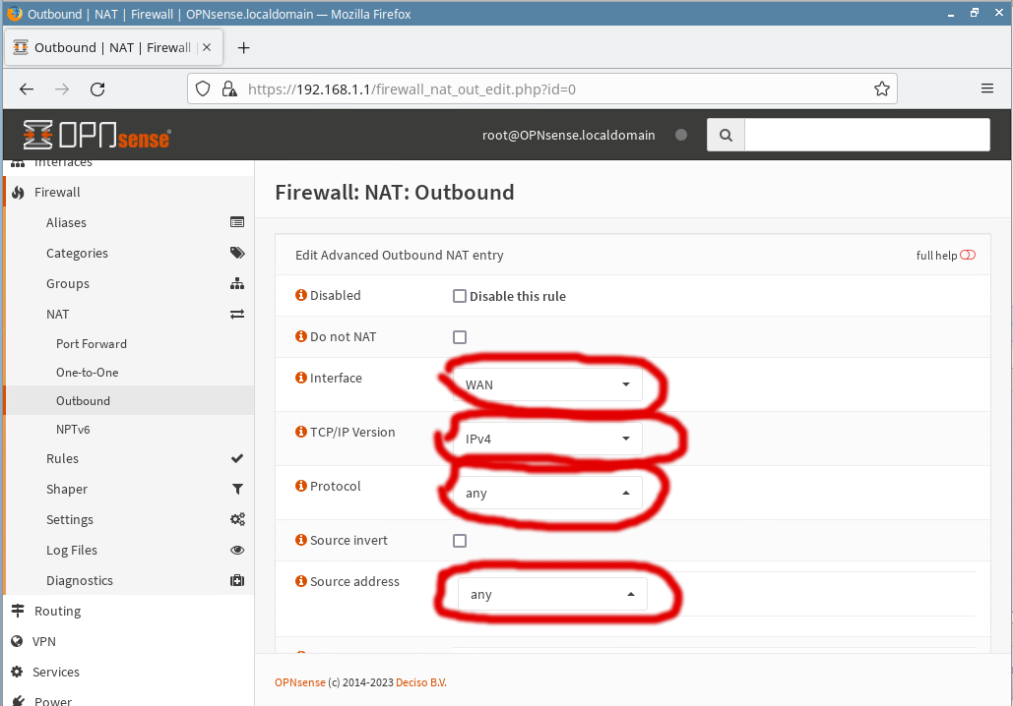Click the Diagnostics medkit icon
The image size is (1013, 706).
(x=236, y=581)
